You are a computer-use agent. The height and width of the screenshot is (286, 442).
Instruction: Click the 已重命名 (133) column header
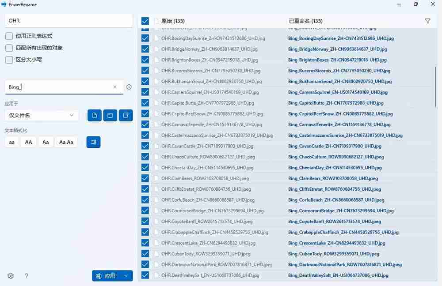tap(305, 21)
